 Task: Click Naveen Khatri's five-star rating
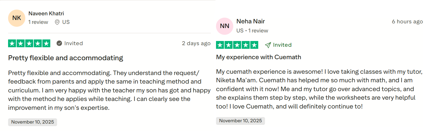[x=29, y=43]
